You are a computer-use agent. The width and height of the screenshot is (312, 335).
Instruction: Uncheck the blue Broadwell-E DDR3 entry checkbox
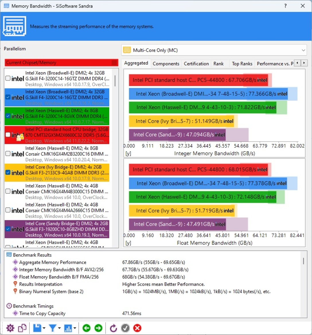pyautogui.click(x=8, y=97)
